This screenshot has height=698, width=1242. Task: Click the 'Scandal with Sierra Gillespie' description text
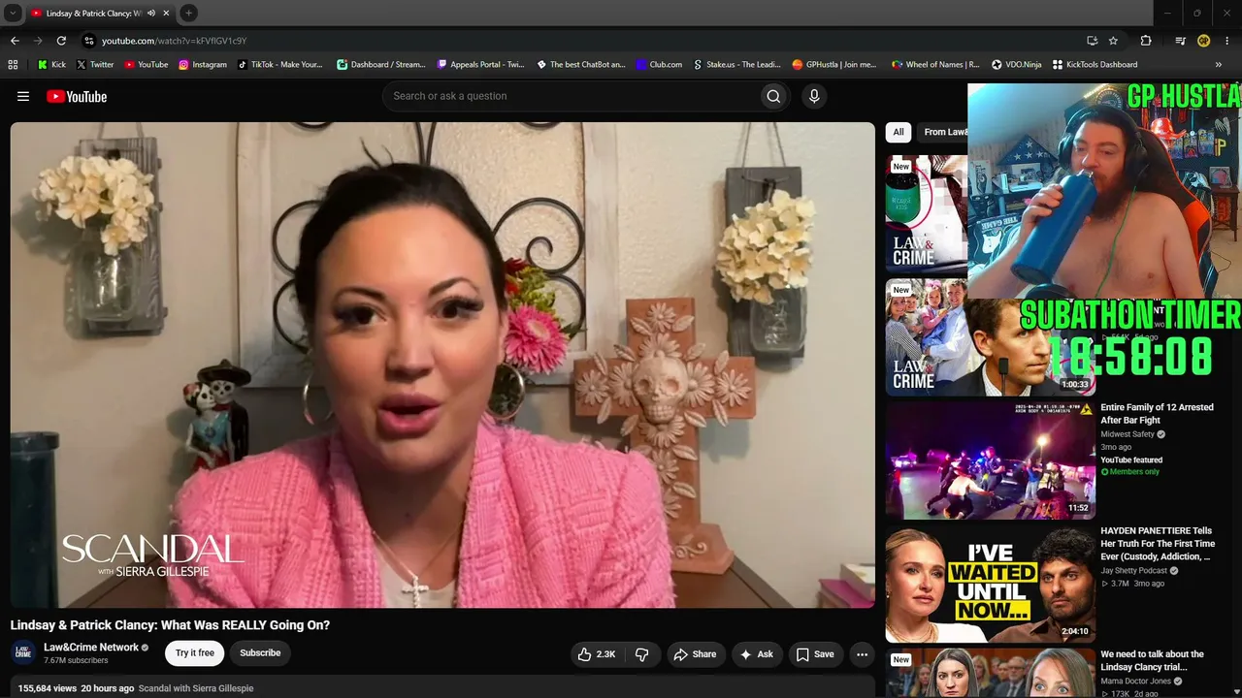[196, 688]
